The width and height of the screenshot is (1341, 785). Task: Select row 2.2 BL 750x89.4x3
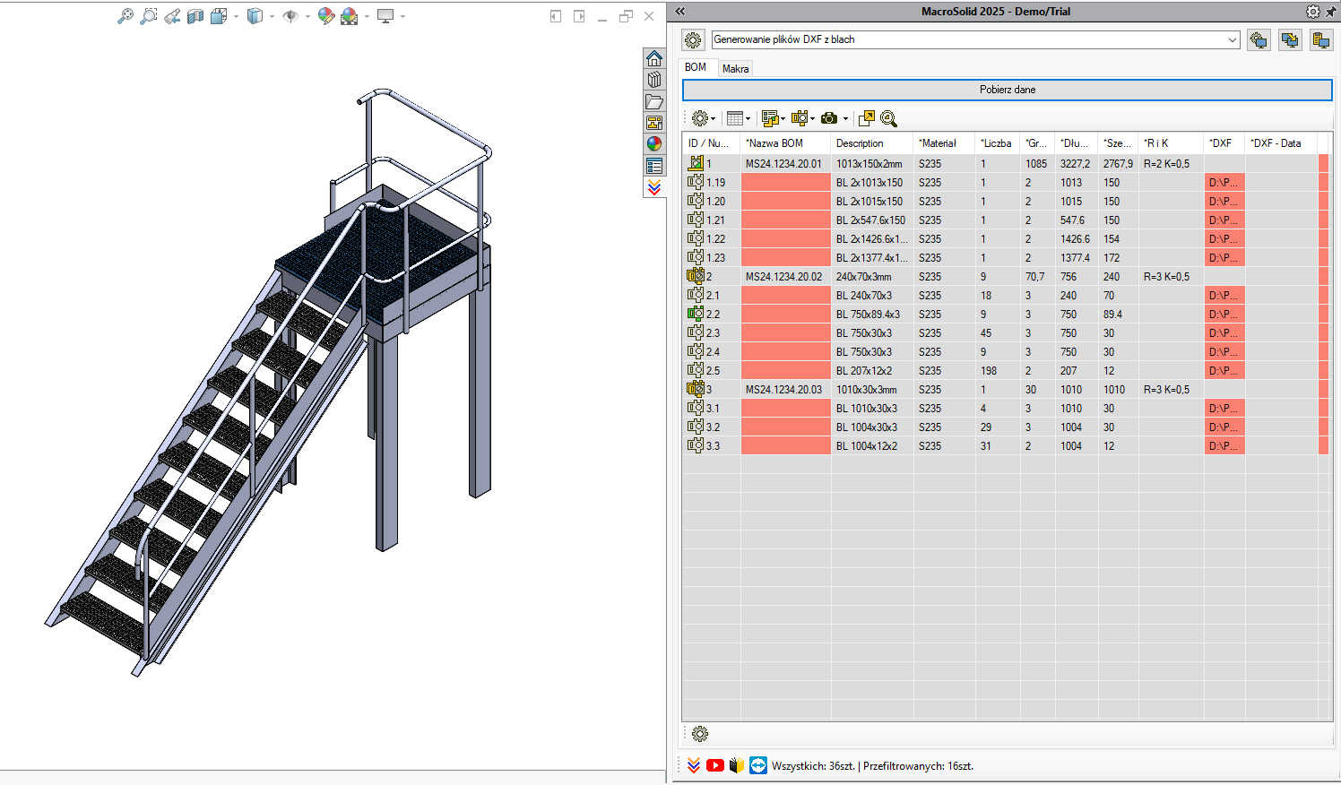tap(1004, 315)
